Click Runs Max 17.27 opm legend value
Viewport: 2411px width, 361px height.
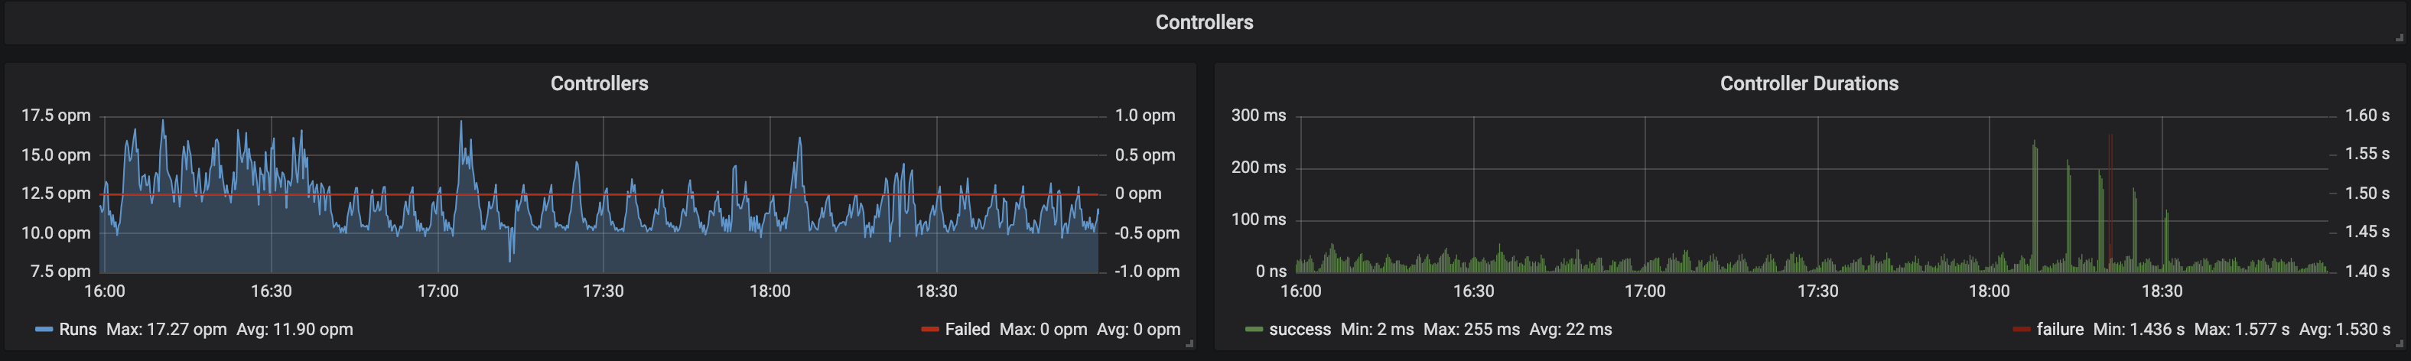coord(167,329)
